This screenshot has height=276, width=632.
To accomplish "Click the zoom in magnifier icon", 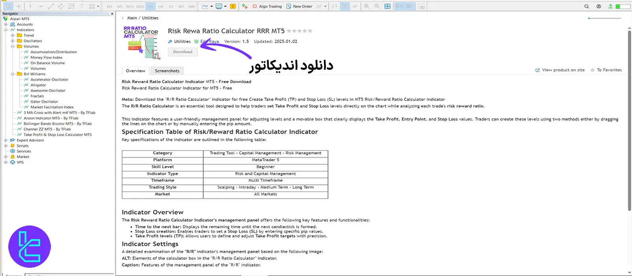I will [367, 6].
